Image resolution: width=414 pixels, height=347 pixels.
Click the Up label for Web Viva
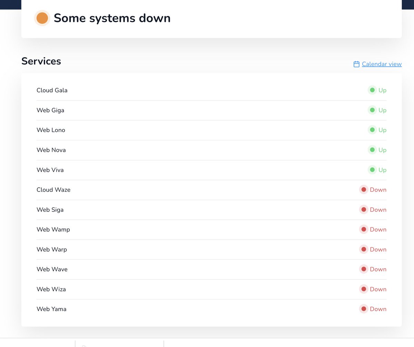(382, 170)
